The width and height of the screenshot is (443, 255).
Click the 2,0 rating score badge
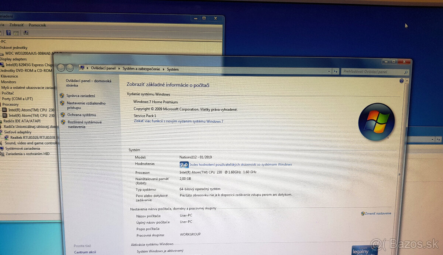click(x=184, y=165)
